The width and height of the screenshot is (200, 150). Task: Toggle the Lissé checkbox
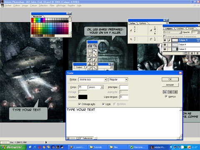[x=103, y=104]
